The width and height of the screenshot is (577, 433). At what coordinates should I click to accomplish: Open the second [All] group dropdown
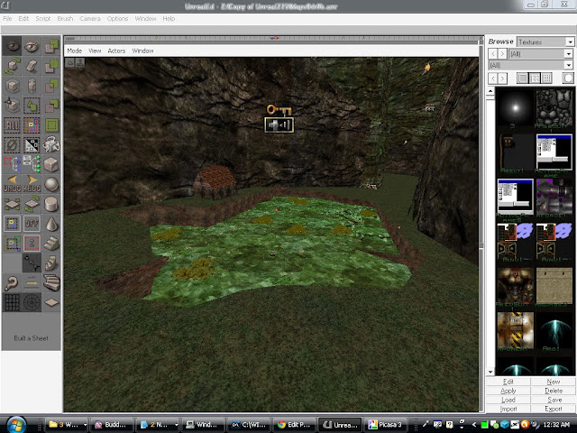569,65
